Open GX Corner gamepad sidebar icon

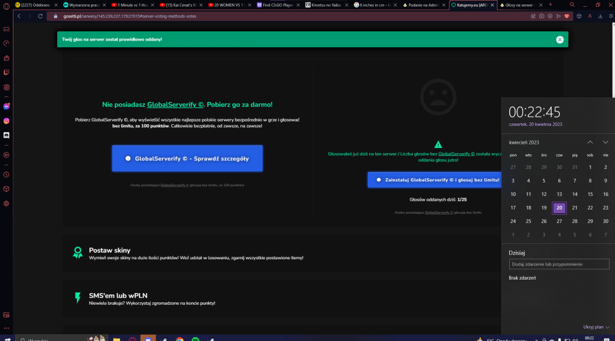point(6,29)
